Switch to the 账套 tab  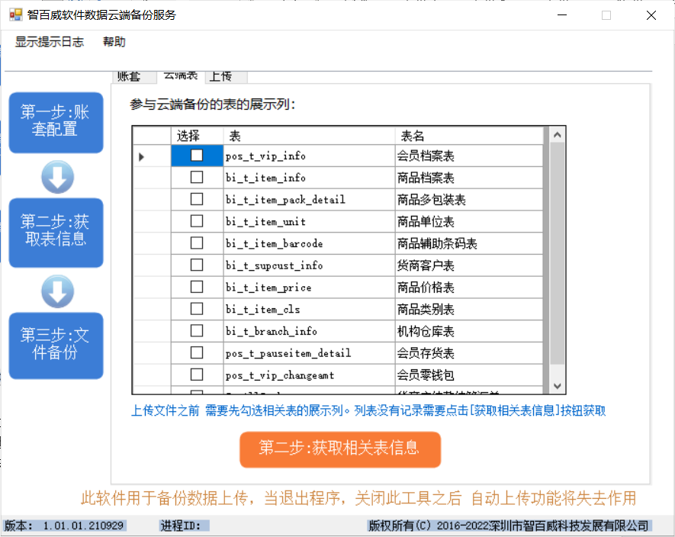coord(129,76)
